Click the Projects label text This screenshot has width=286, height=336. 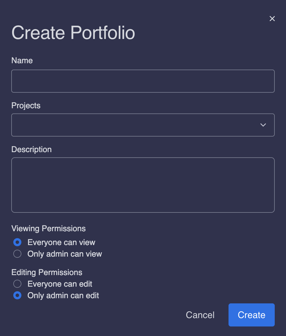26,106
